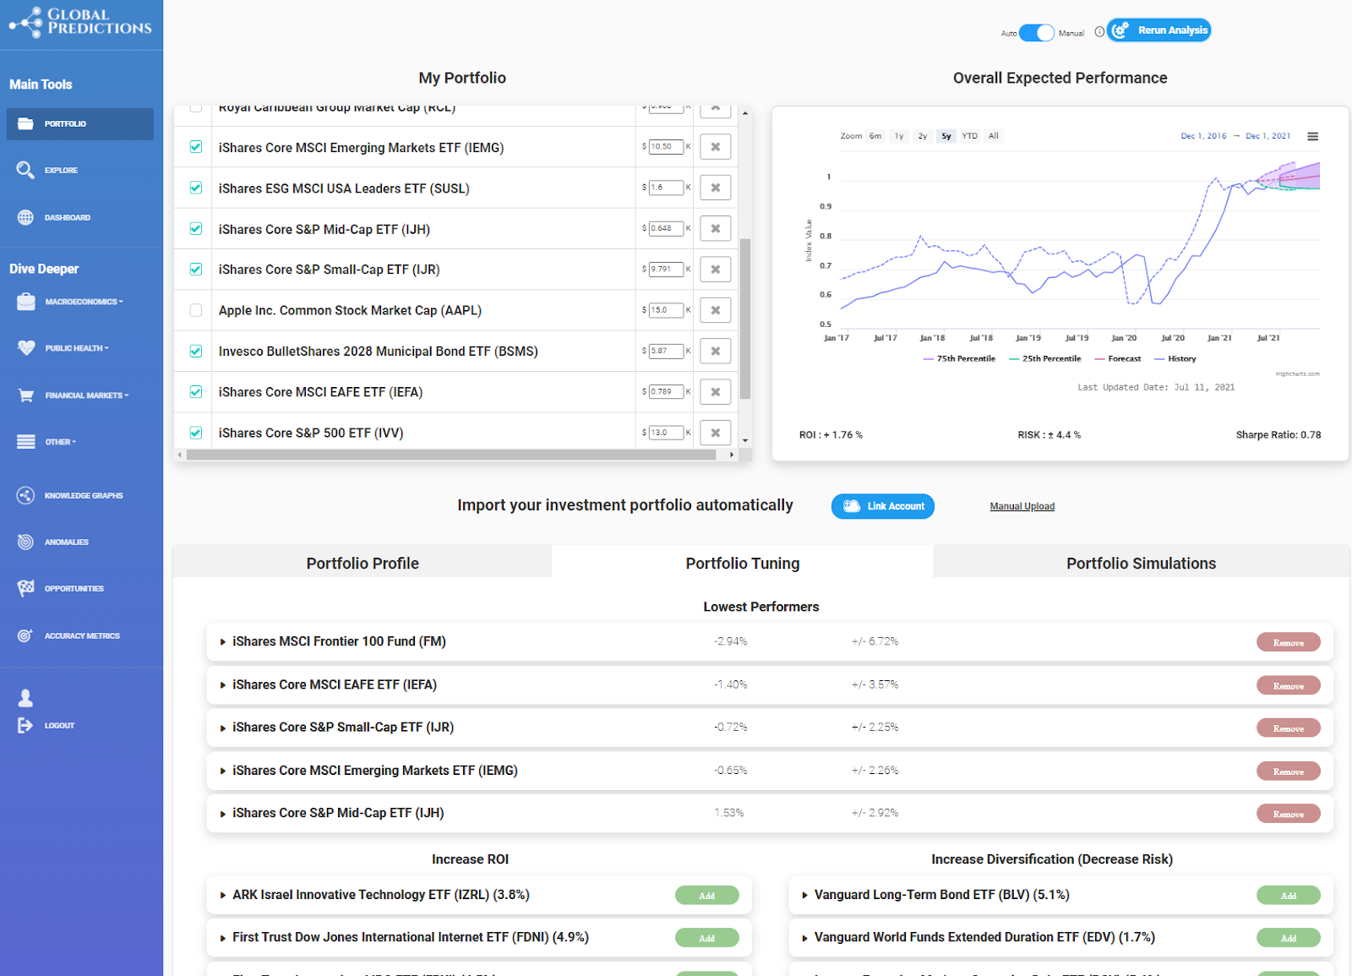The height and width of the screenshot is (976, 1352).
Task: Uncheck iShares ESG MSCI USA Leaders ETF
Action: coord(196,188)
